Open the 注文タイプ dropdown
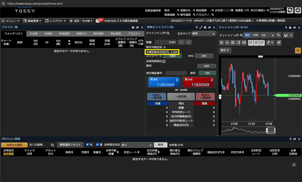This screenshot has height=182, width=302. [x=203, y=34]
